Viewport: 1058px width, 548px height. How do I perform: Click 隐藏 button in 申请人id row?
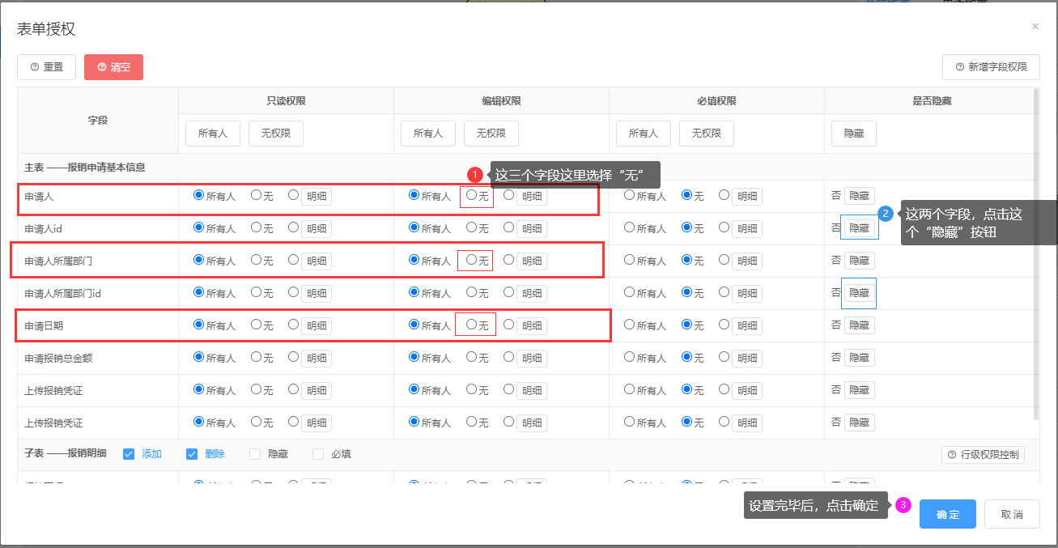859,228
